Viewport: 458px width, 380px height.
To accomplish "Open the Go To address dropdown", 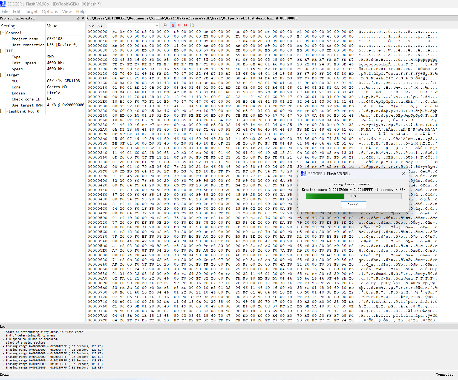I will 157,25.
